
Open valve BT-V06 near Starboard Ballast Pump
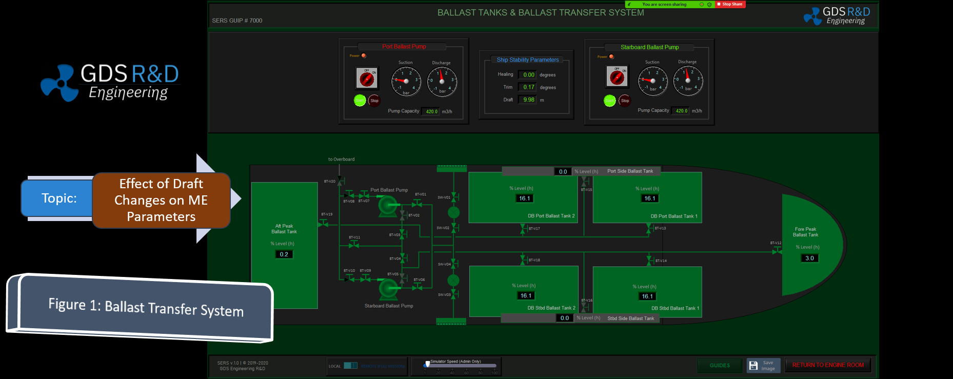coord(418,287)
